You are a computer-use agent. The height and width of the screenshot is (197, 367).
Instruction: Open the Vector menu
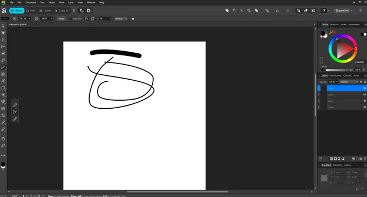click(52, 2)
